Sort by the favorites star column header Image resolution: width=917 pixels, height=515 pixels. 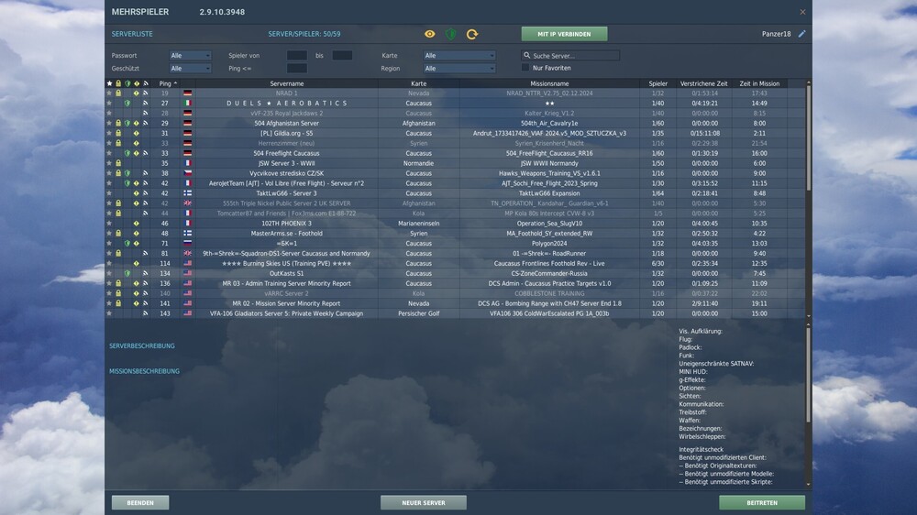pyautogui.click(x=109, y=83)
